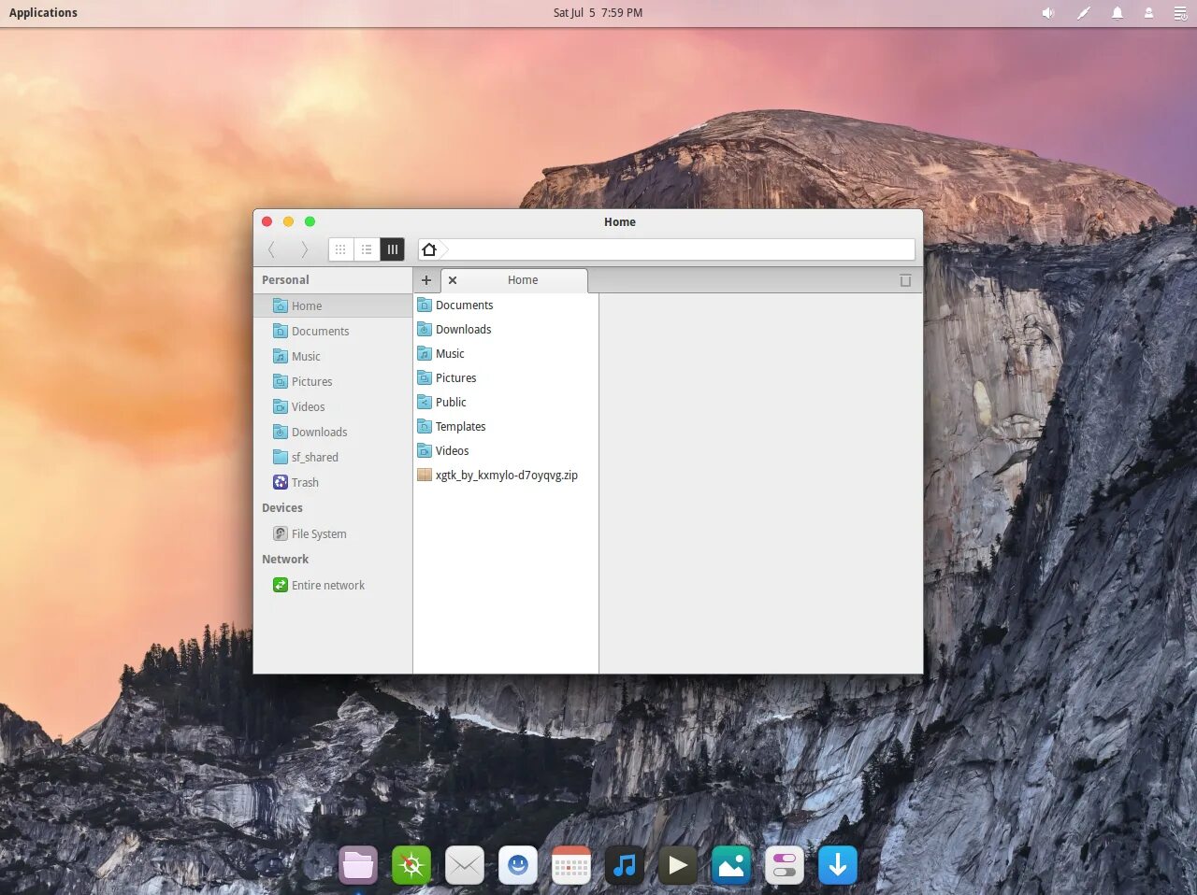
Task: Switch to icon grid view
Action: (x=341, y=249)
